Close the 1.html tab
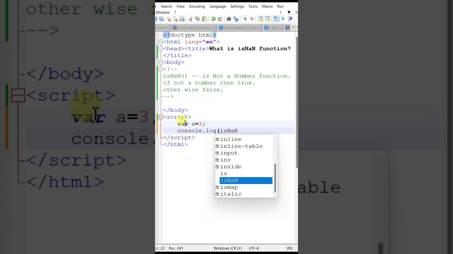Viewport: 453px width, 254px height. (x=281, y=28)
